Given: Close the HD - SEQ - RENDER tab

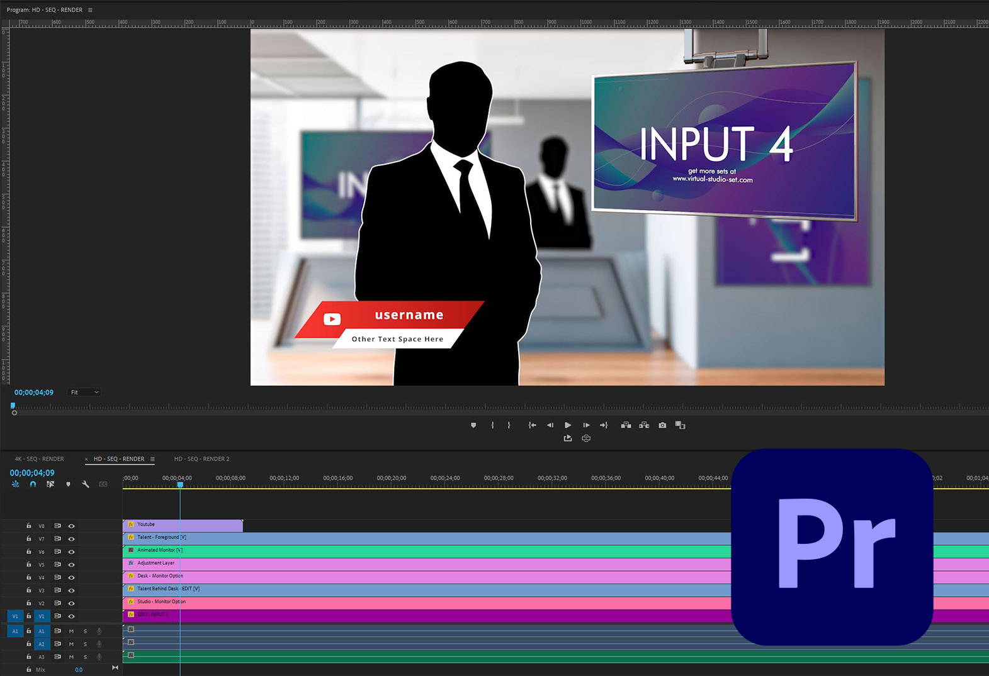Looking at the screenshot, I should pyautogui.click(x=86, y=459).
